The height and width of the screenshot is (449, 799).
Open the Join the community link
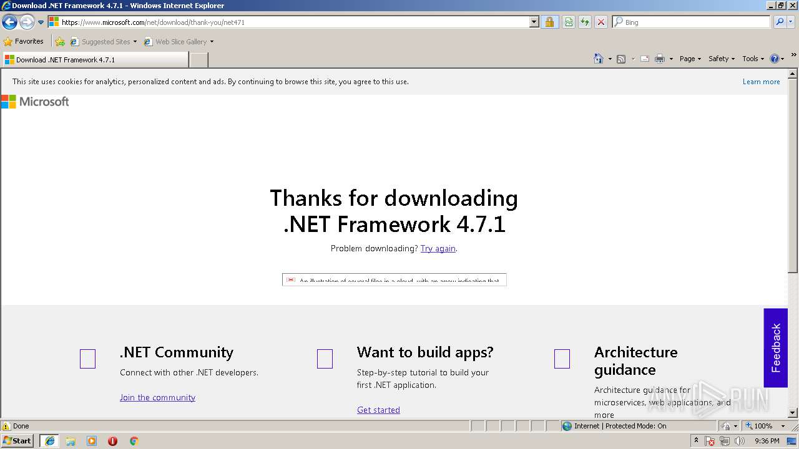tap(157, 397)
